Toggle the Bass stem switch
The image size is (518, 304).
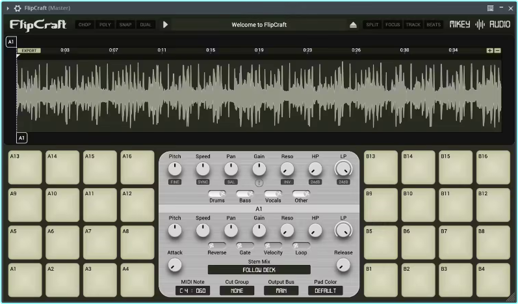245,193
